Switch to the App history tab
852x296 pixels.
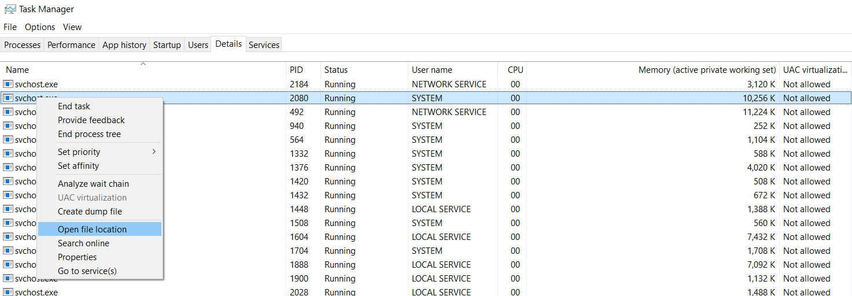point(124,45)
